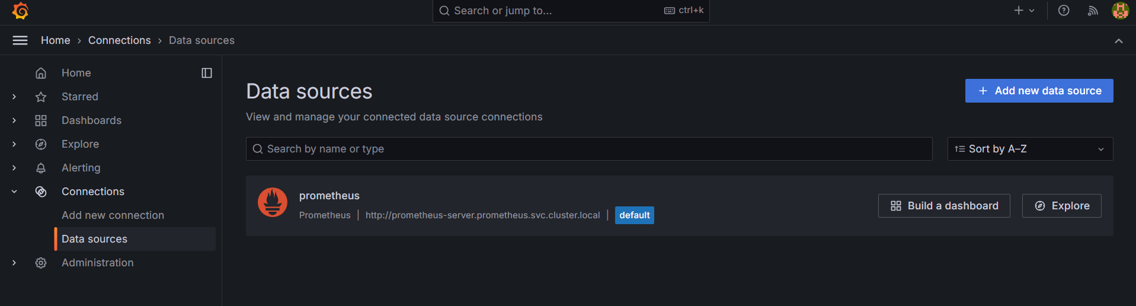Image resolution: width=1136 pixels, height=306 pixels.
Task: Click the Dashboards grid icon in sidebar
Action: point(41,120)
